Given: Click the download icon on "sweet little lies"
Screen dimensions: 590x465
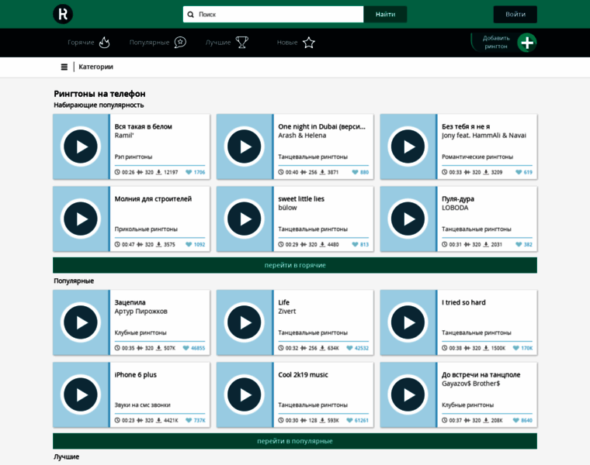Looking at the screenshot, I should pos(322,244).
